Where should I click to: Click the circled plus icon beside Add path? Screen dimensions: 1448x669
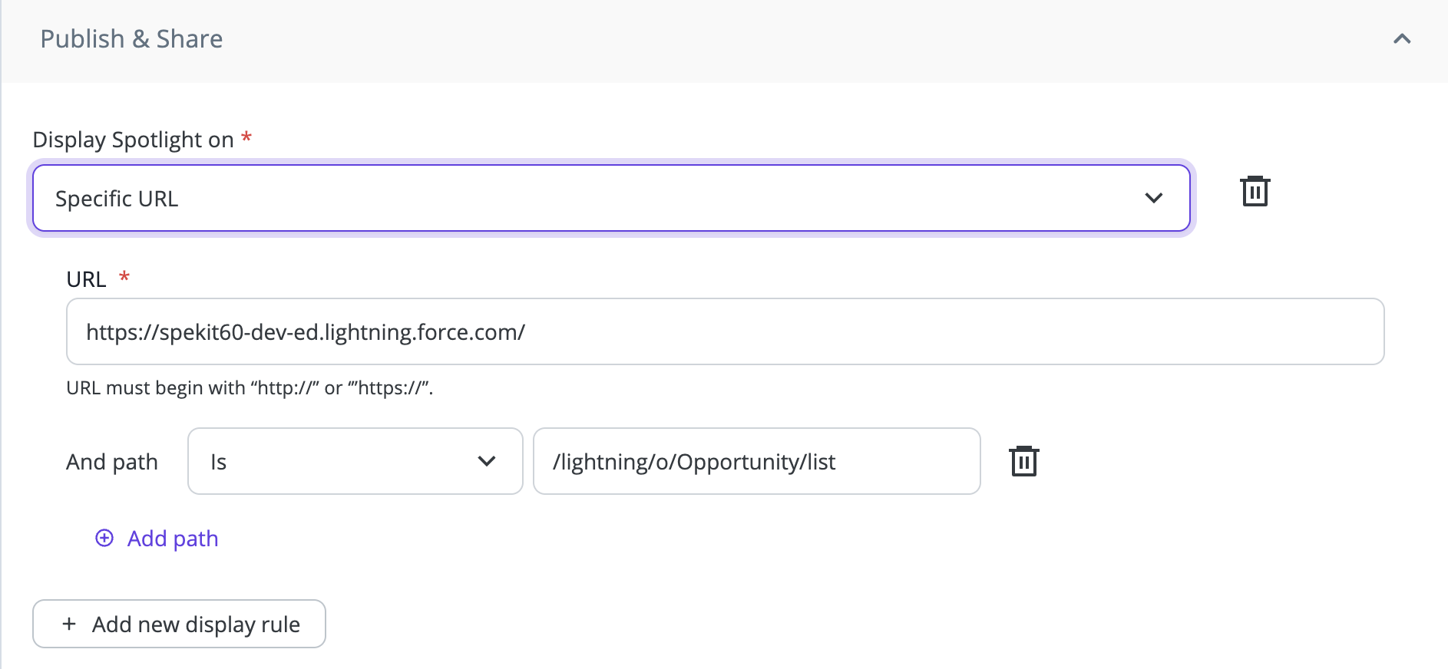point(104,538)
